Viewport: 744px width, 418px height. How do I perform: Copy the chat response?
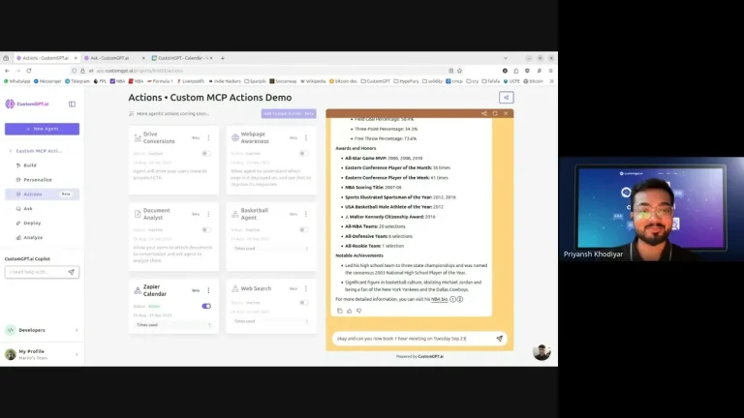click(340, 311)
